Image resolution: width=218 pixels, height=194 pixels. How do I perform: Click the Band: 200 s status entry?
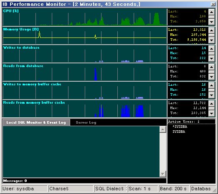[174, 189]
